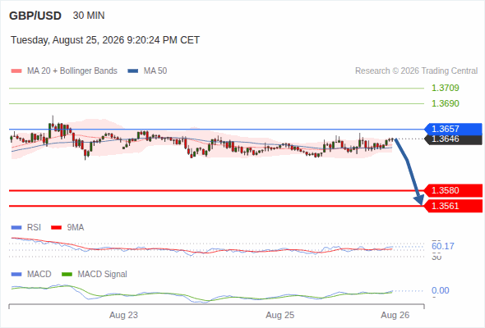Click the 30 MIN timeframe label
This screenshot has width=485, height=328.
click(89, 16)
